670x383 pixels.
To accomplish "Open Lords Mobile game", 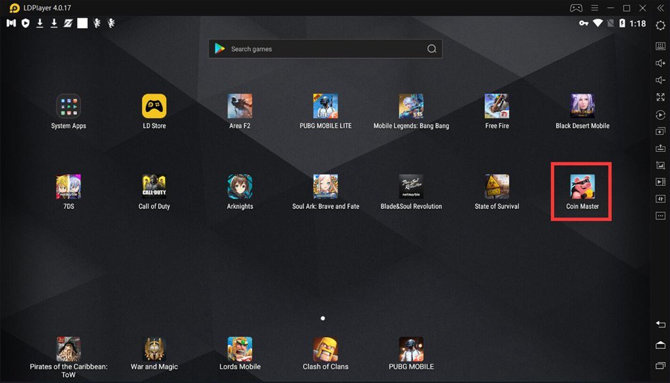I will coord(239,349).
